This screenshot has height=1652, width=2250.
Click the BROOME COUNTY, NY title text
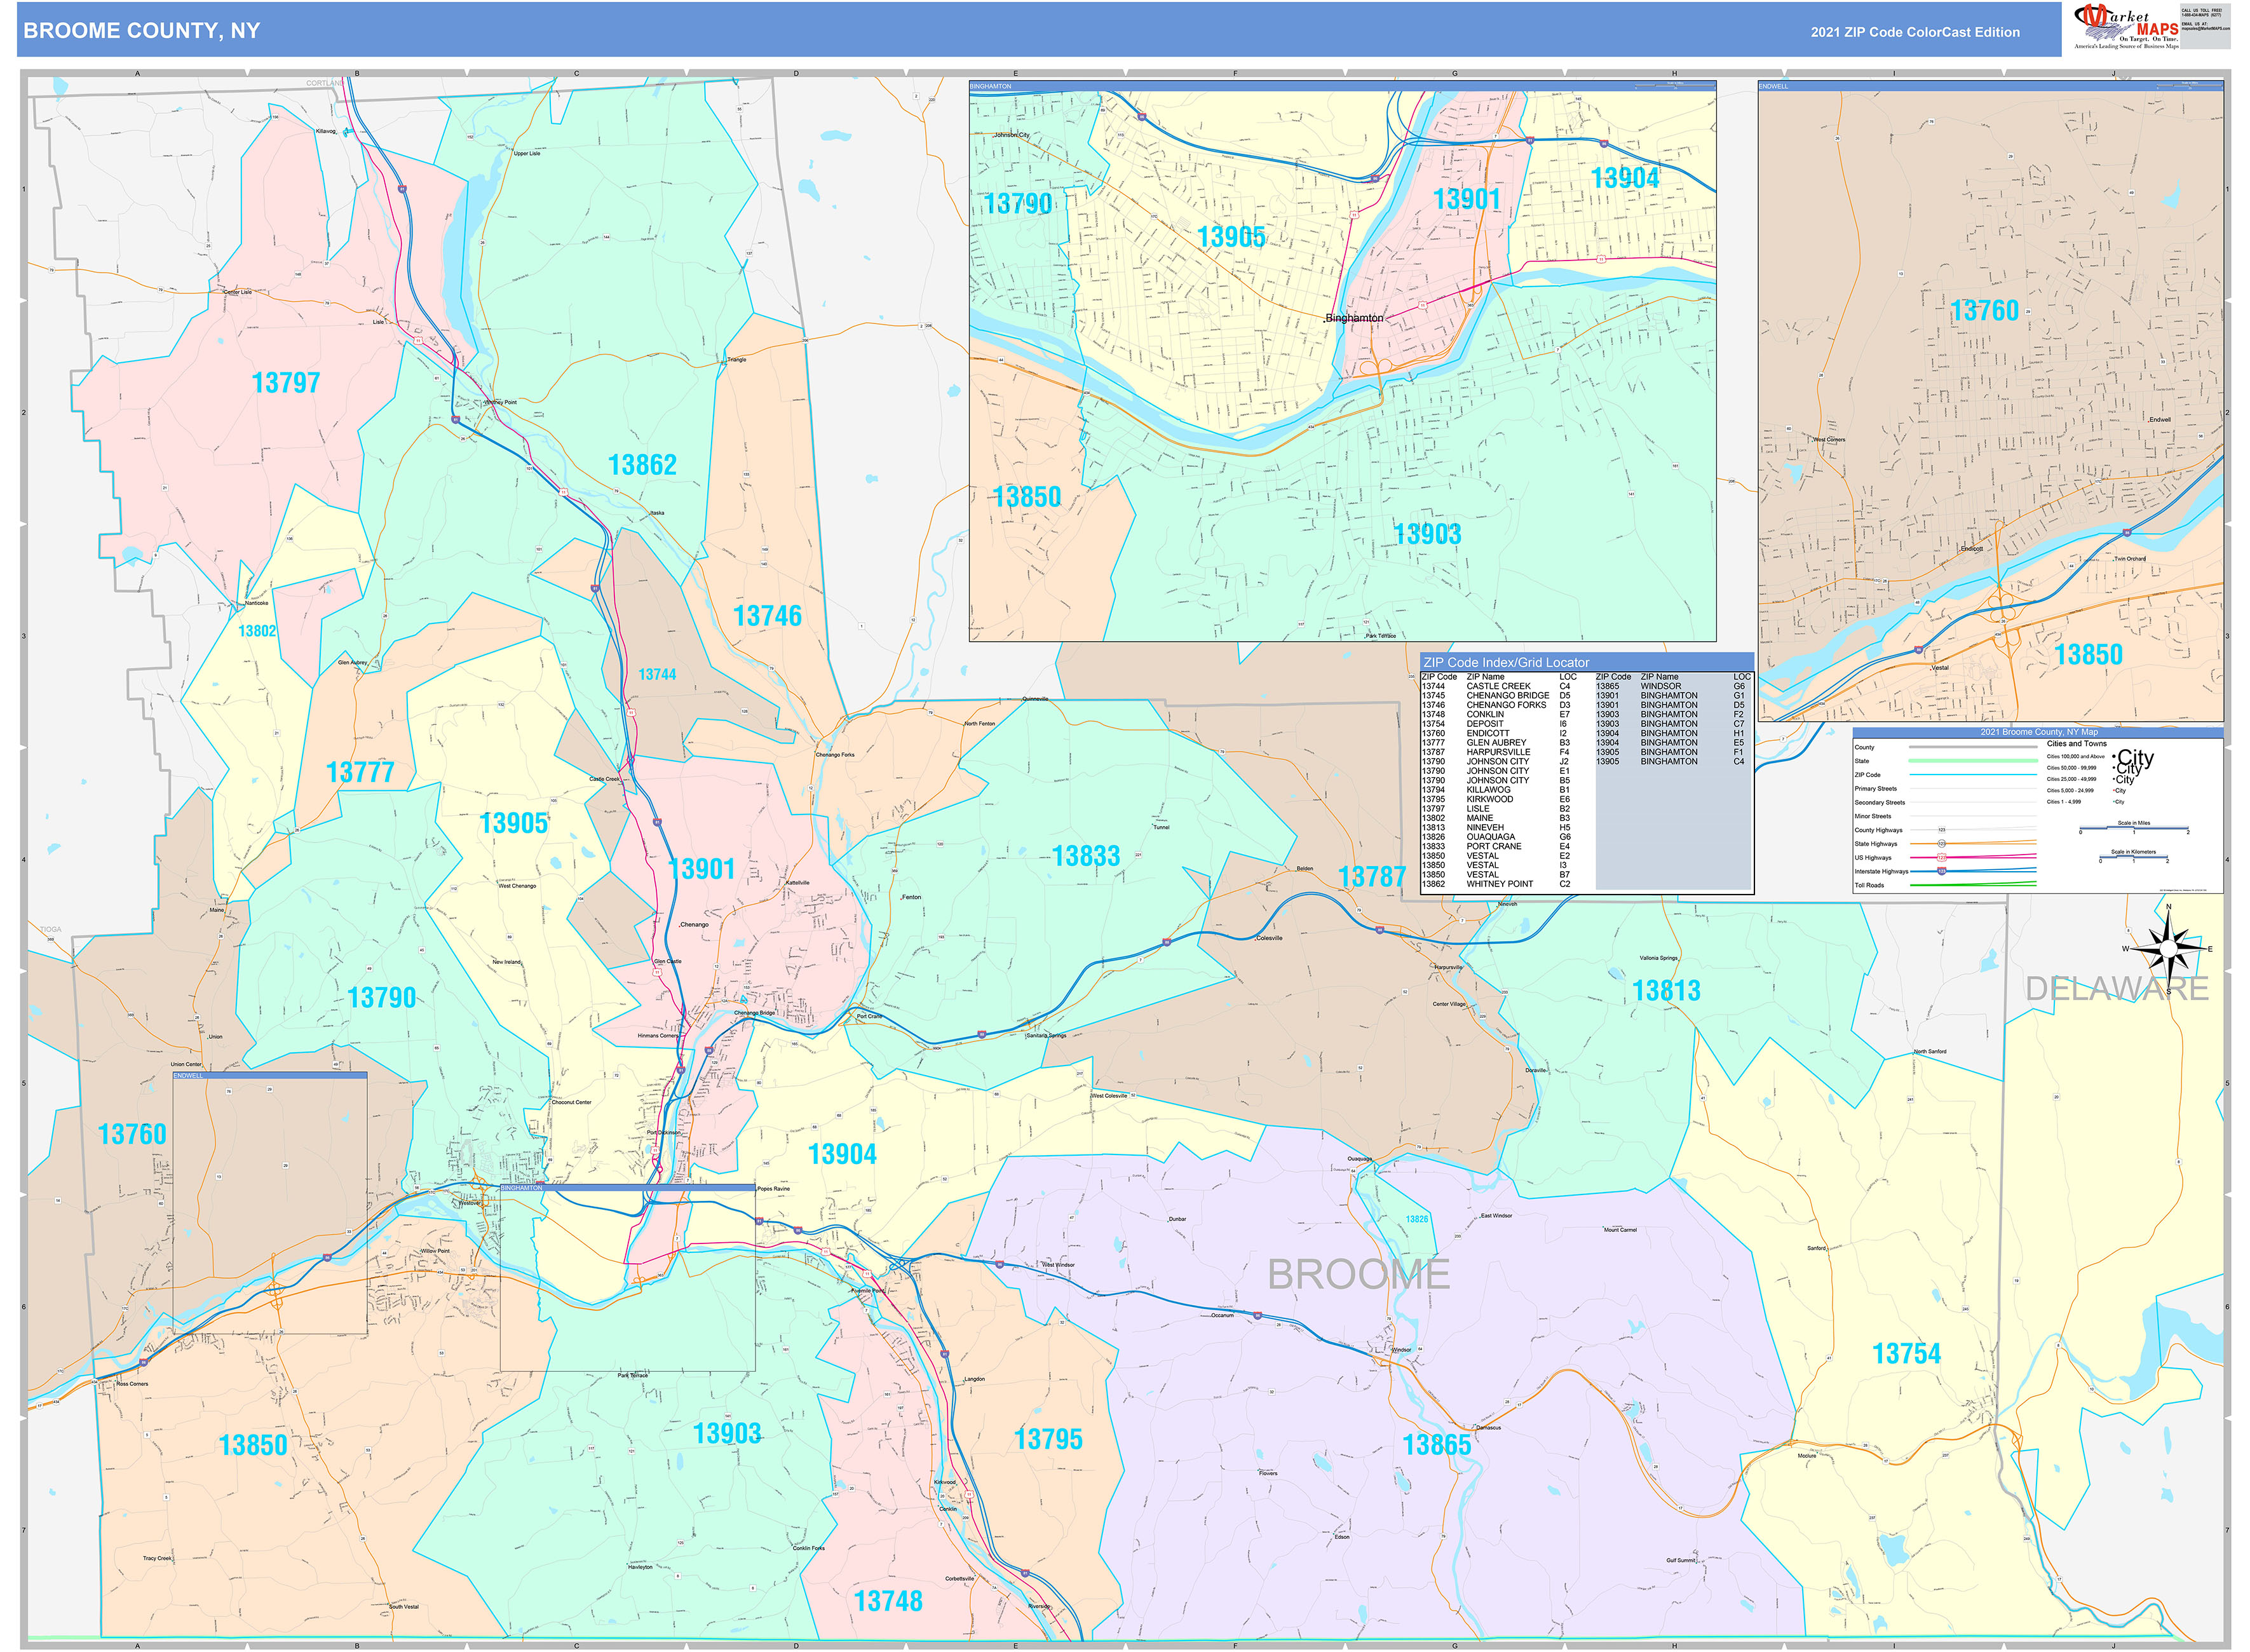(141, 31)
